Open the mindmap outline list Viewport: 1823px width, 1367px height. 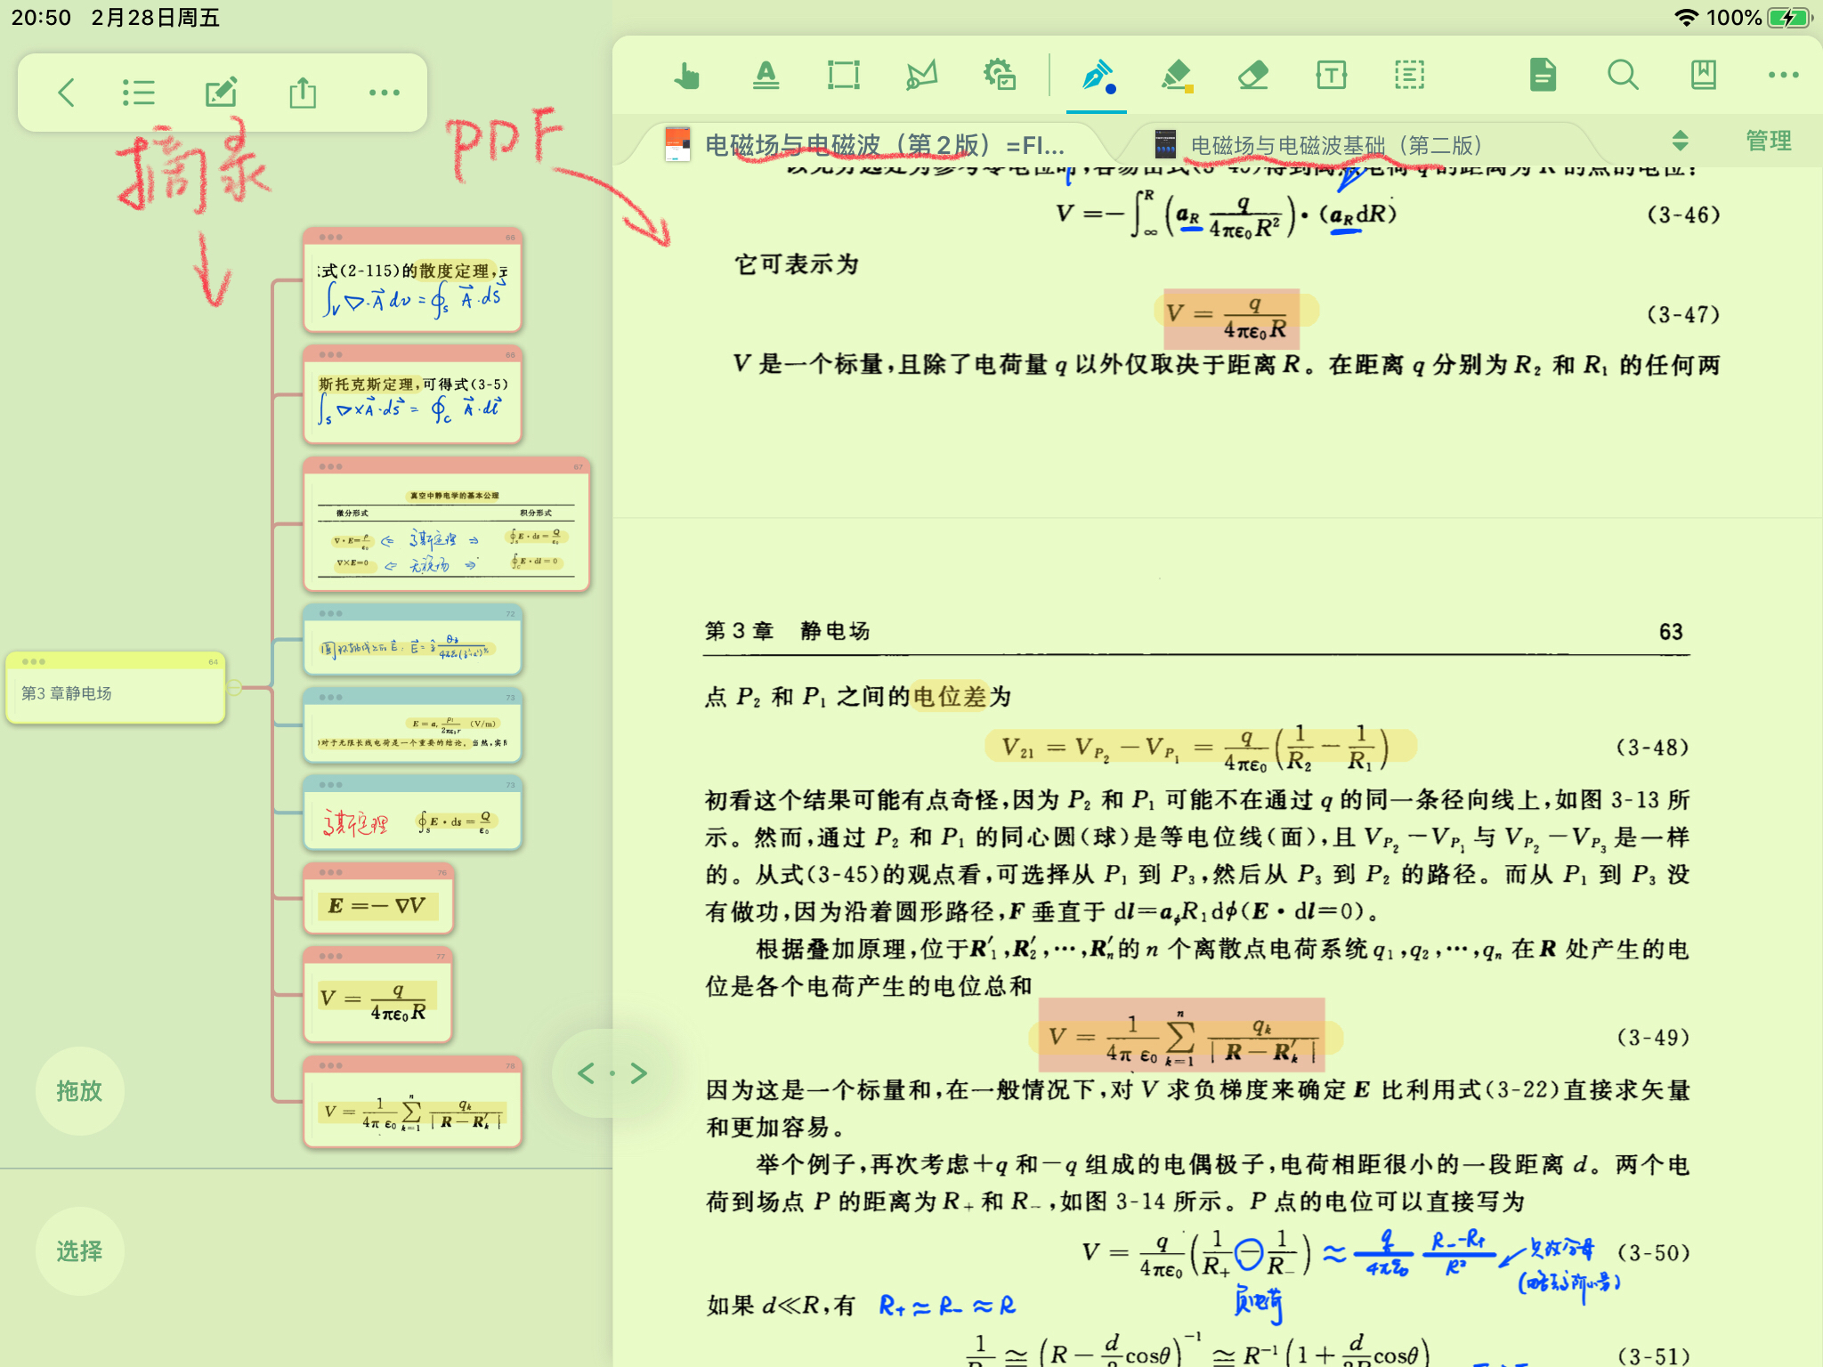click(x=140, y=92)
